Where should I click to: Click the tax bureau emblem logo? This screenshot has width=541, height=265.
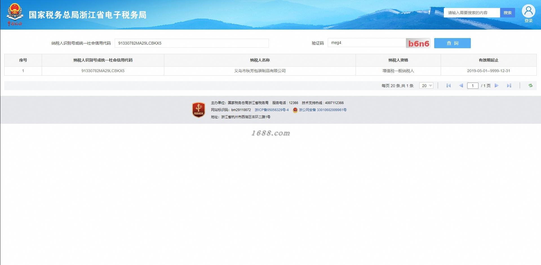coord(15,15)
